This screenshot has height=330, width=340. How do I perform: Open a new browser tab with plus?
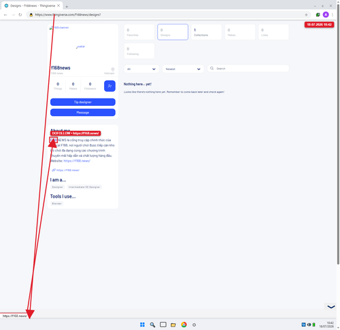click(67, 7)
